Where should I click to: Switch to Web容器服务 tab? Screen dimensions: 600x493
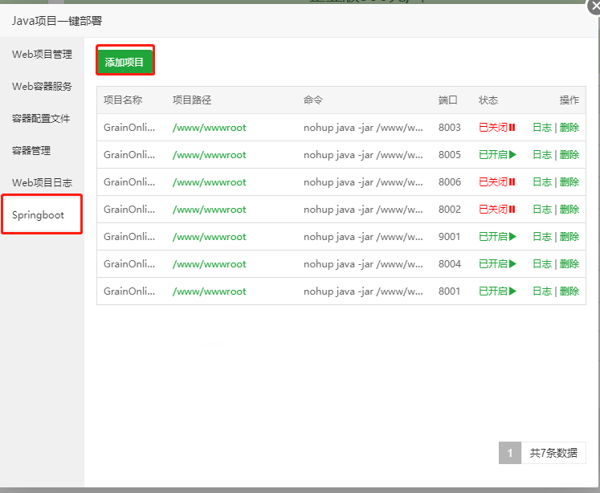click(42, 87)
